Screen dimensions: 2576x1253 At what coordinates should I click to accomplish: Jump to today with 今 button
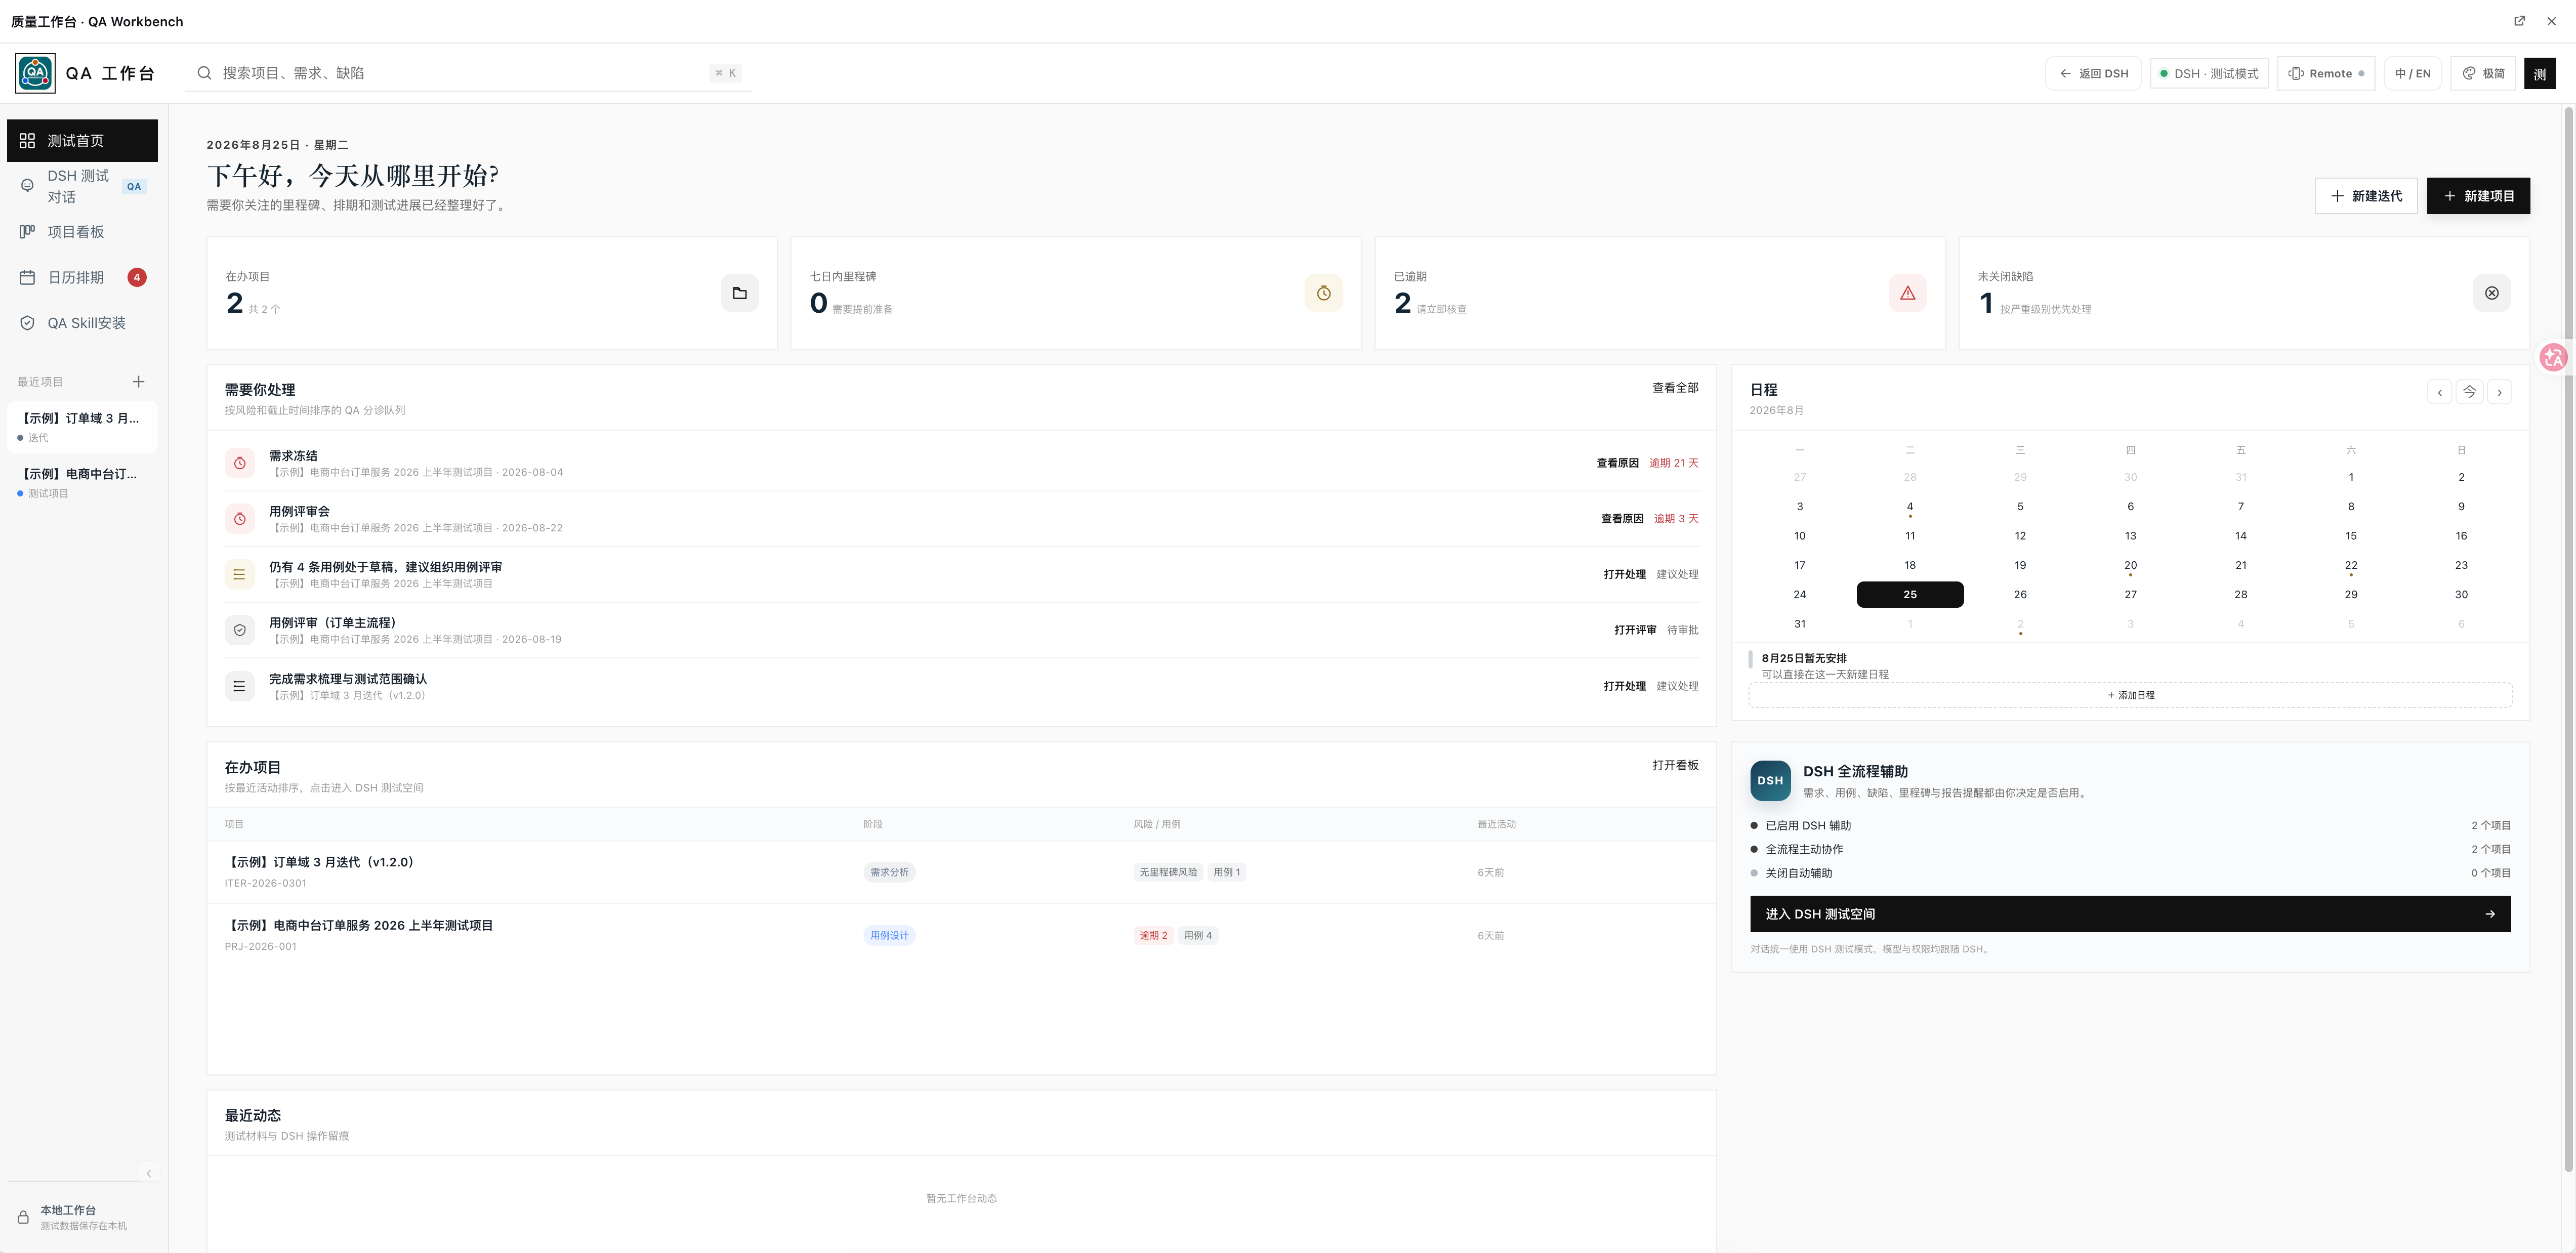(2470, 392)
